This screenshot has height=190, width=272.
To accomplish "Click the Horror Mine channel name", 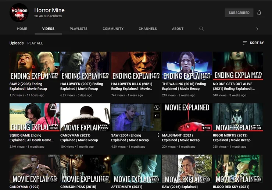I will [49, 10].
